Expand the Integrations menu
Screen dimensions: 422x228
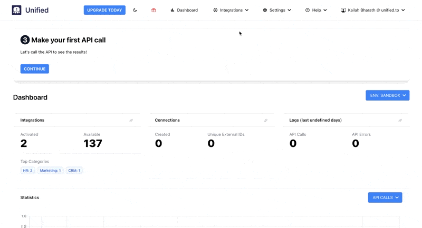pyautogui.click(x=231, y=10)
